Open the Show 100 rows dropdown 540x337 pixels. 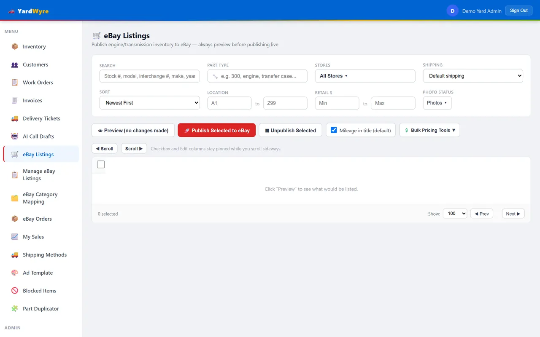point(455,214)
